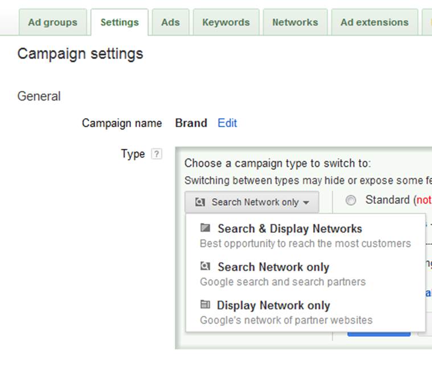The image size is (432, 380).
Task: Click the 'General' section heading
Action: coord(39,96)
